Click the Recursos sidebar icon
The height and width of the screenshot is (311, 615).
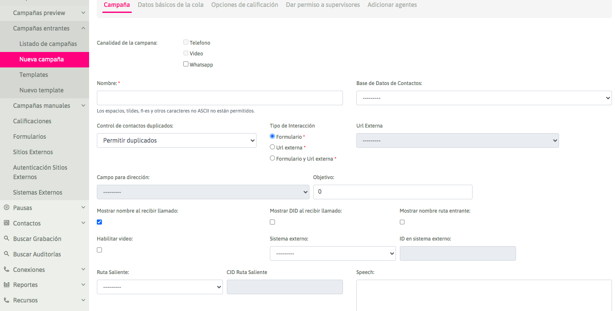[6, 300]
